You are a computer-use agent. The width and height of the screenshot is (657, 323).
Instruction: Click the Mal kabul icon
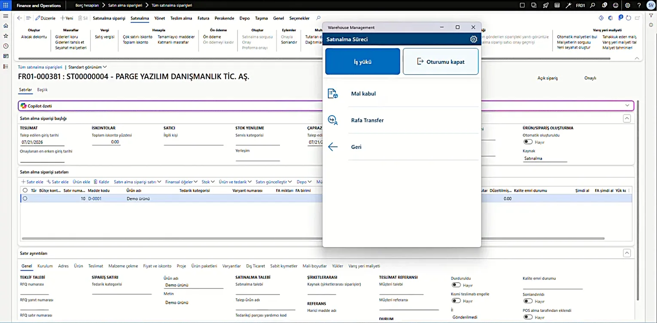click(333, 94)
